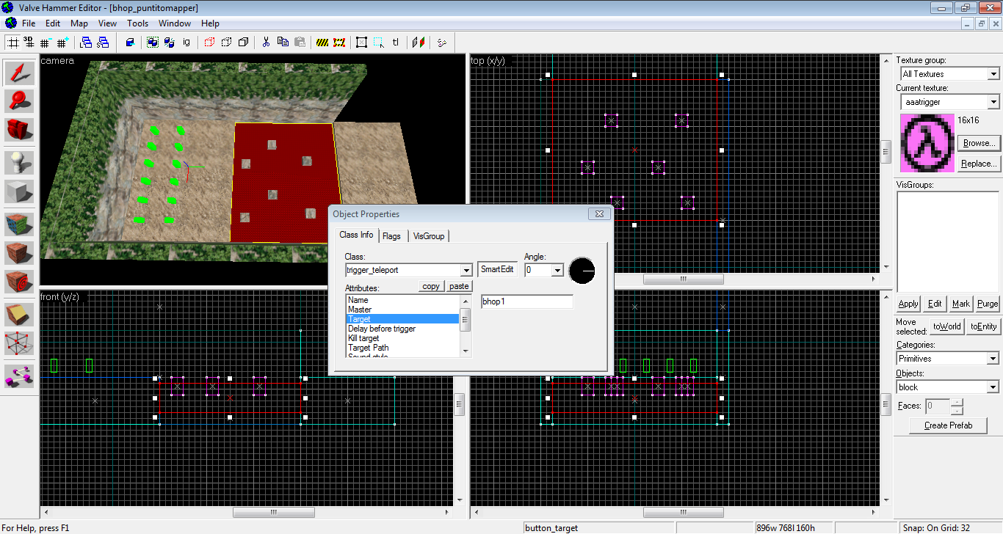
Task: Toggle the 2D grid toolbar icon
Action: click(13, 43)
